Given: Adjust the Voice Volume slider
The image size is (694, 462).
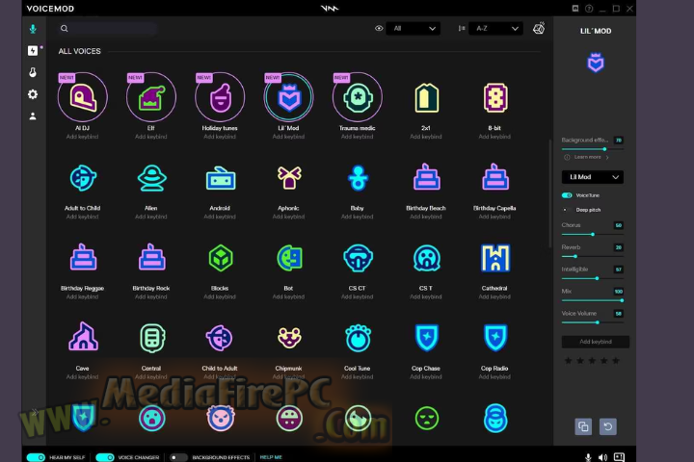Looking at the screenshot, I should tap(593, 322).
